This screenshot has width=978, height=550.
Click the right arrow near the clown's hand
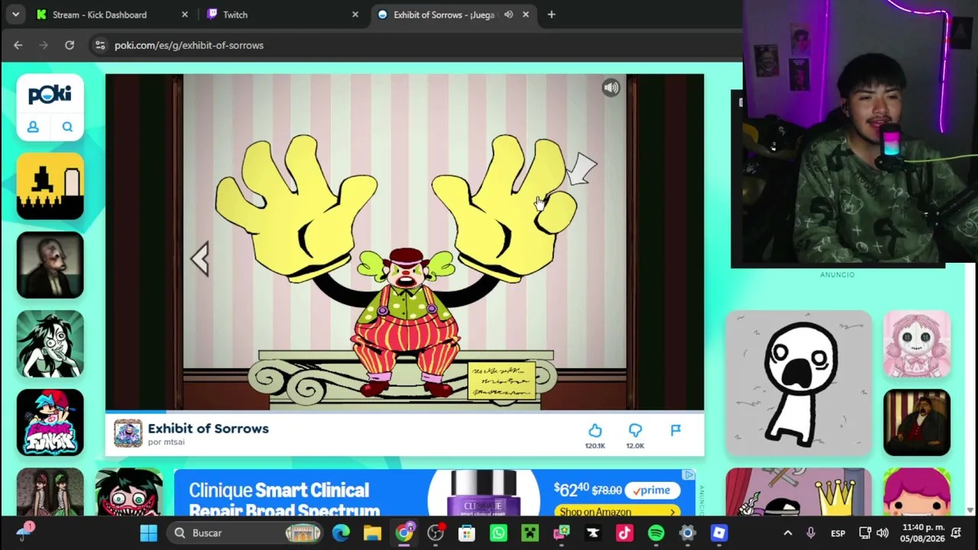[x=582, y=168]
